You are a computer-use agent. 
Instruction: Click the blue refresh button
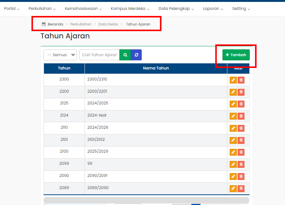pyautogui.click(x=136, y=55)
